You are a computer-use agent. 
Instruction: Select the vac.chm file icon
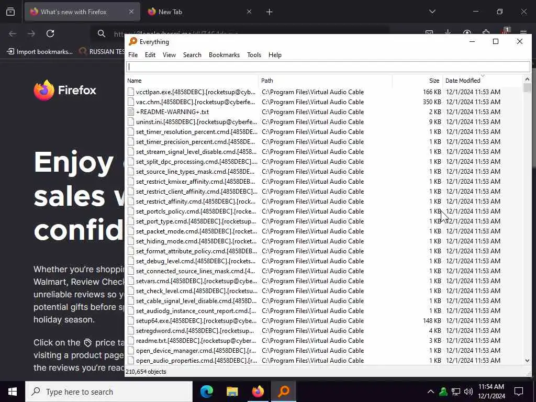(x=130, y=102)
